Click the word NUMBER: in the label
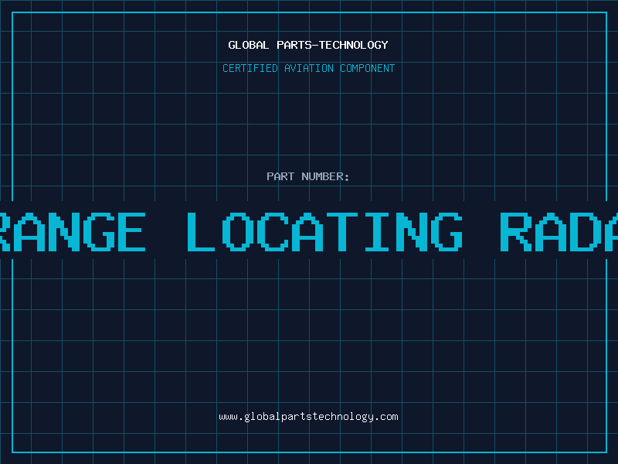This screenshot has width=618, height=464. [x=326, y=176]
